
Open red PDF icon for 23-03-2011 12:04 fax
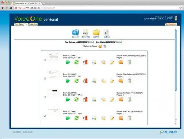pos(85,118)
